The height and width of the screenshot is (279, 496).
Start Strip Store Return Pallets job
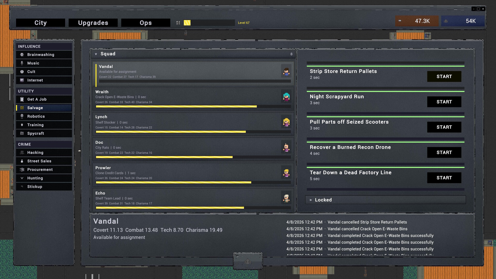(x=444, y=76)
